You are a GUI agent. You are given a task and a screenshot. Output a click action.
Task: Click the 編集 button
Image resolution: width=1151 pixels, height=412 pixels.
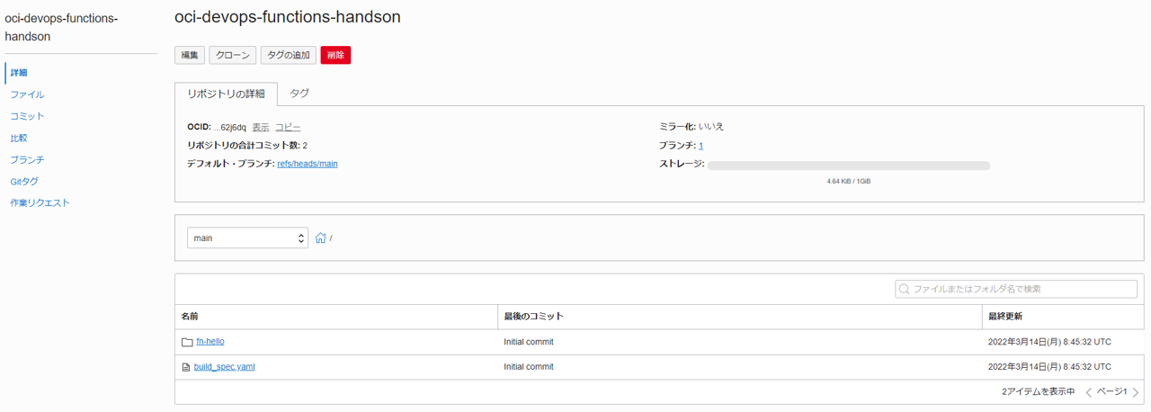(x=190, y=55)
